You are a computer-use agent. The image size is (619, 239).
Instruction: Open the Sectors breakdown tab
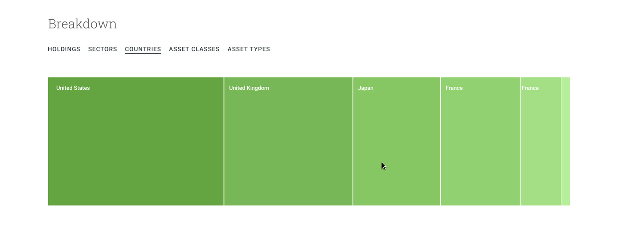(102, 49)
